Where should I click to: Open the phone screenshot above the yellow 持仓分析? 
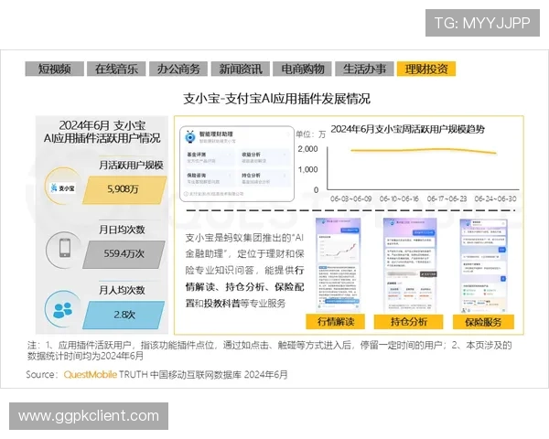tap(410, 264)
